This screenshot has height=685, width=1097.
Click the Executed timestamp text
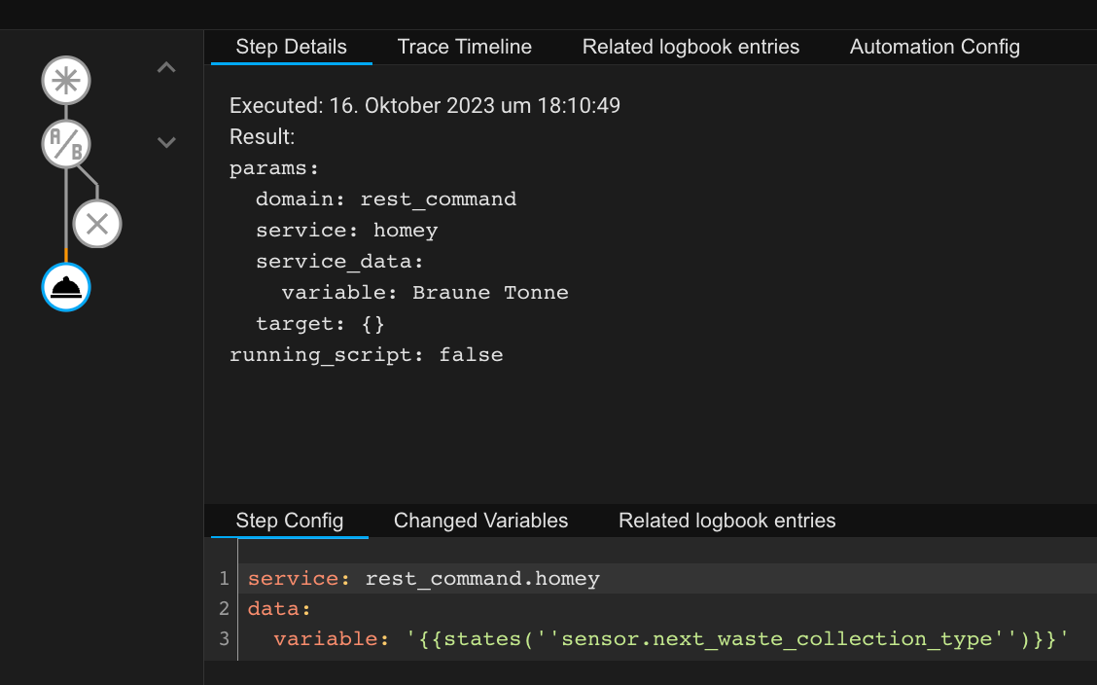tap(425, 105)
